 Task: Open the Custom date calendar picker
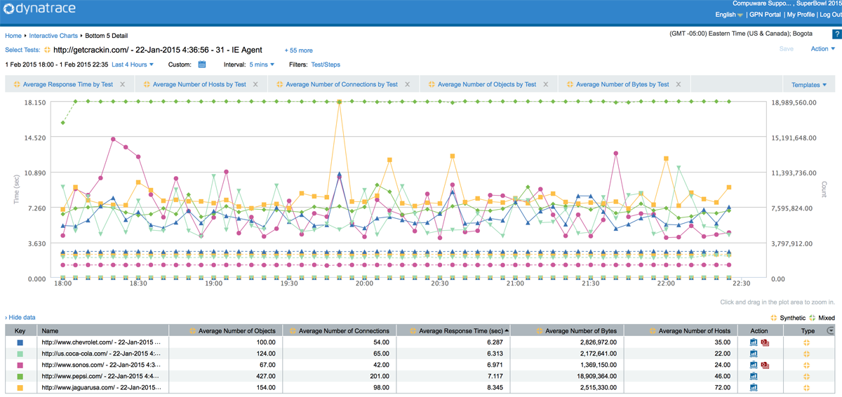(x=202, y=65)
